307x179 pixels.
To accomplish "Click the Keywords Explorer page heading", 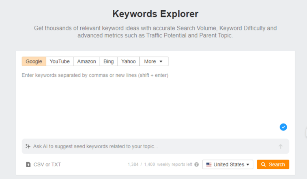I will point(155,14).
